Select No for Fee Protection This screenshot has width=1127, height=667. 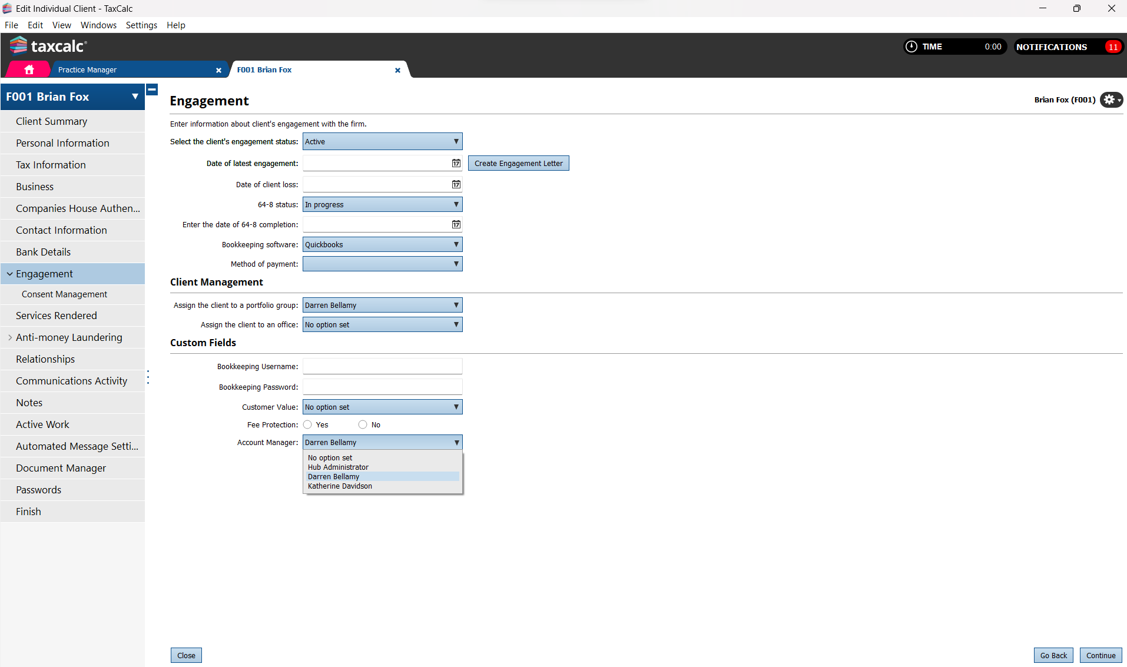coord(363,424)
